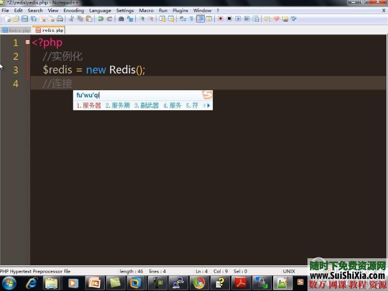Switch to the first Redis.php tab
The width and height of the screenshot is (388, 291).
[16, 30]
